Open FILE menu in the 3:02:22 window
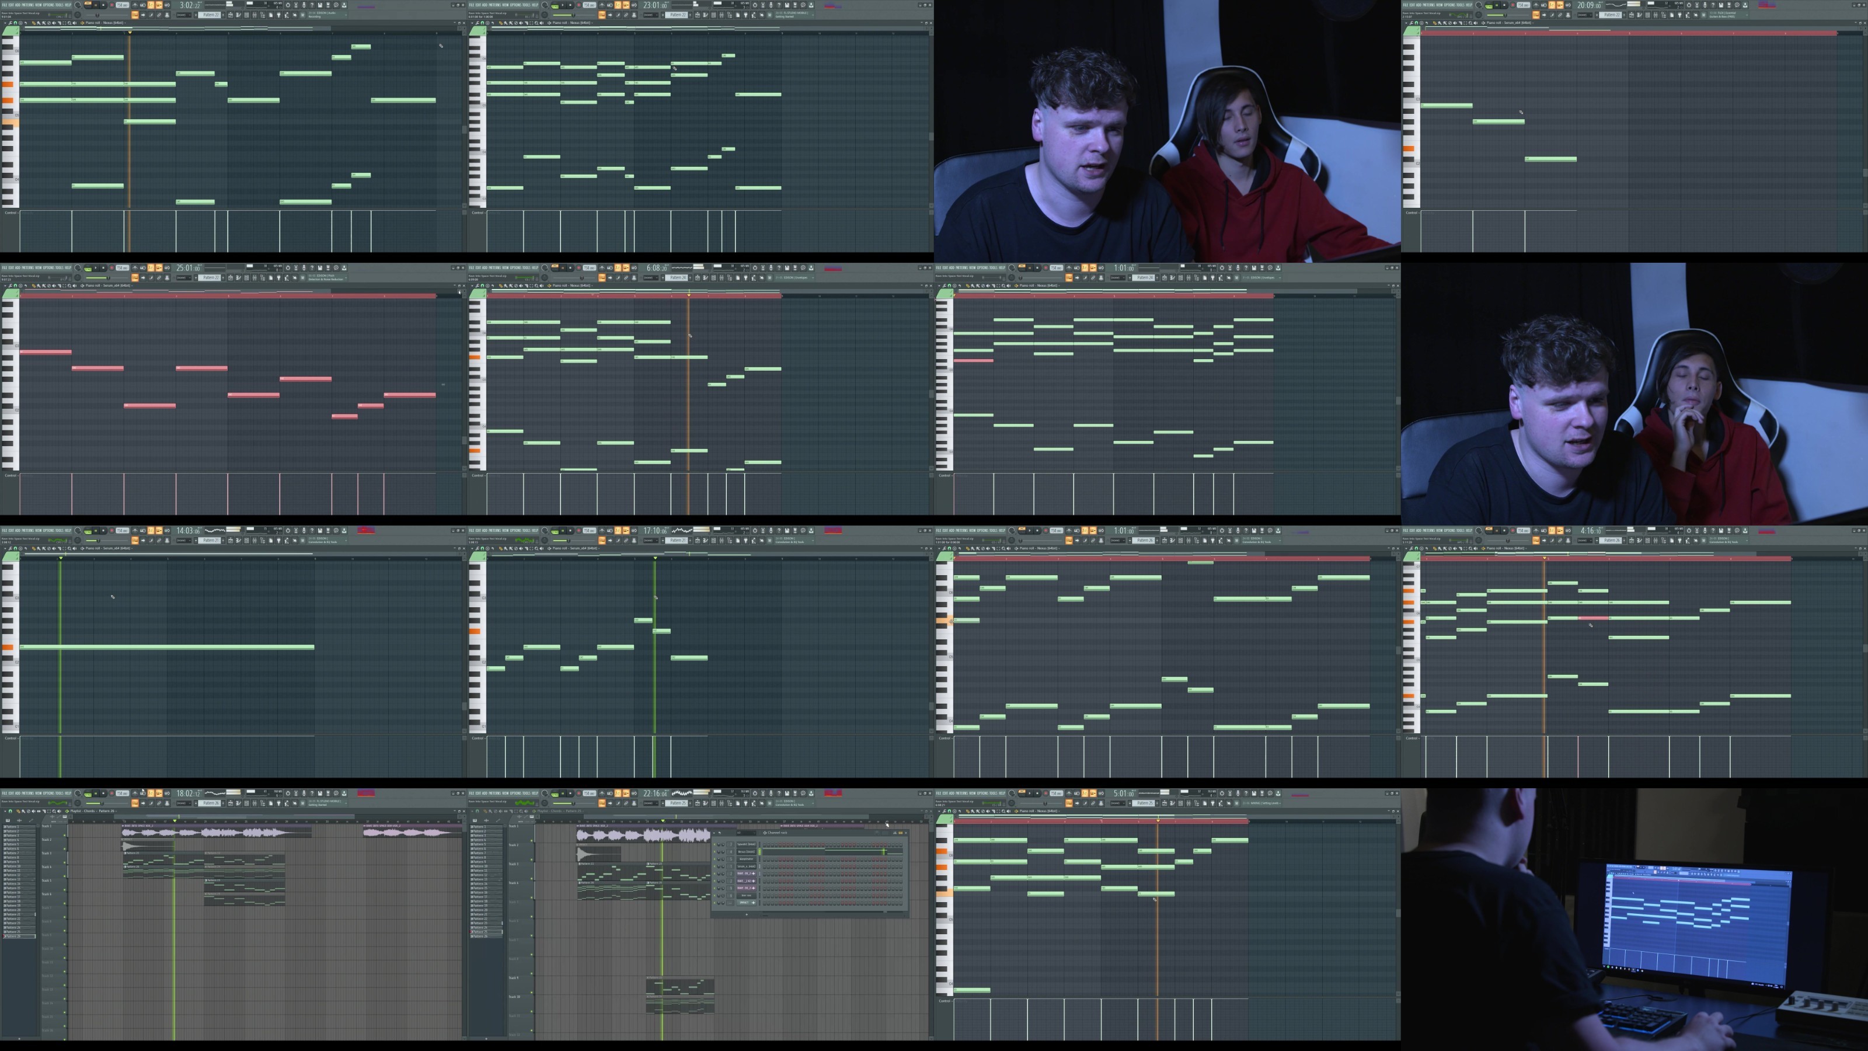This screenshot has width=1868, height=1051. click(4, 5)
